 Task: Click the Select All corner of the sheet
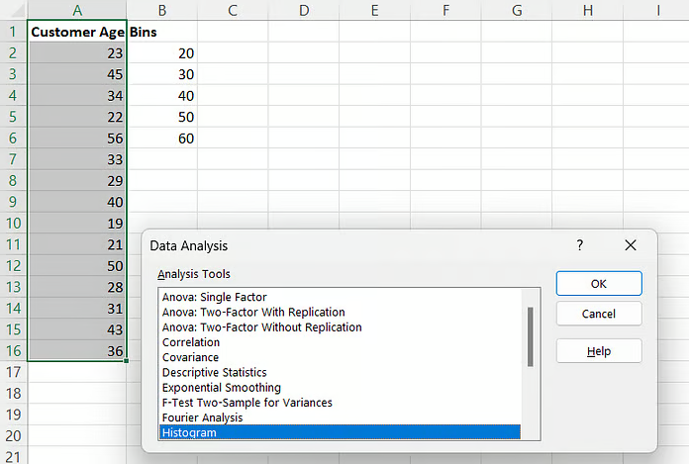pyautogui.click(x=14, y=10)
